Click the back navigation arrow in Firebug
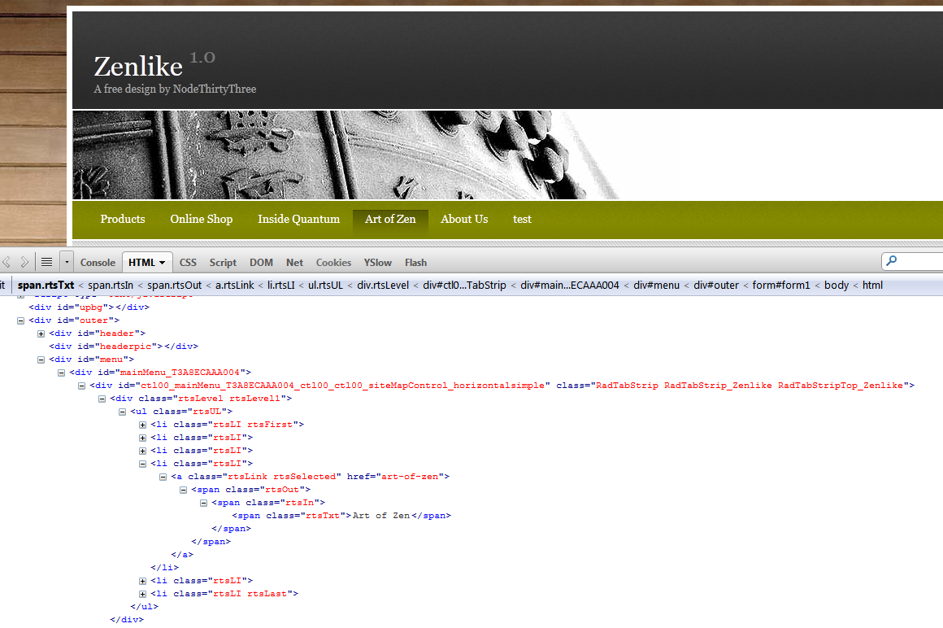The height and width of the screenshot is (628, 943). 7,262
